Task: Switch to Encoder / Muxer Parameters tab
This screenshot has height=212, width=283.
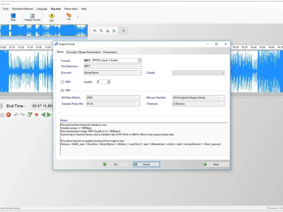Action: (x=83, y=52)
